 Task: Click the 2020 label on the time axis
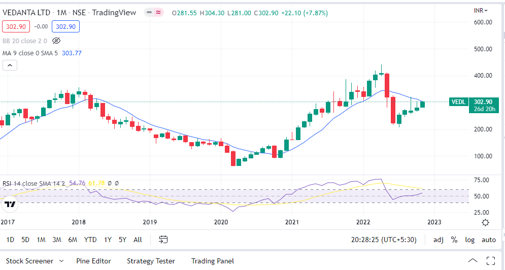[x=221, y=222]
